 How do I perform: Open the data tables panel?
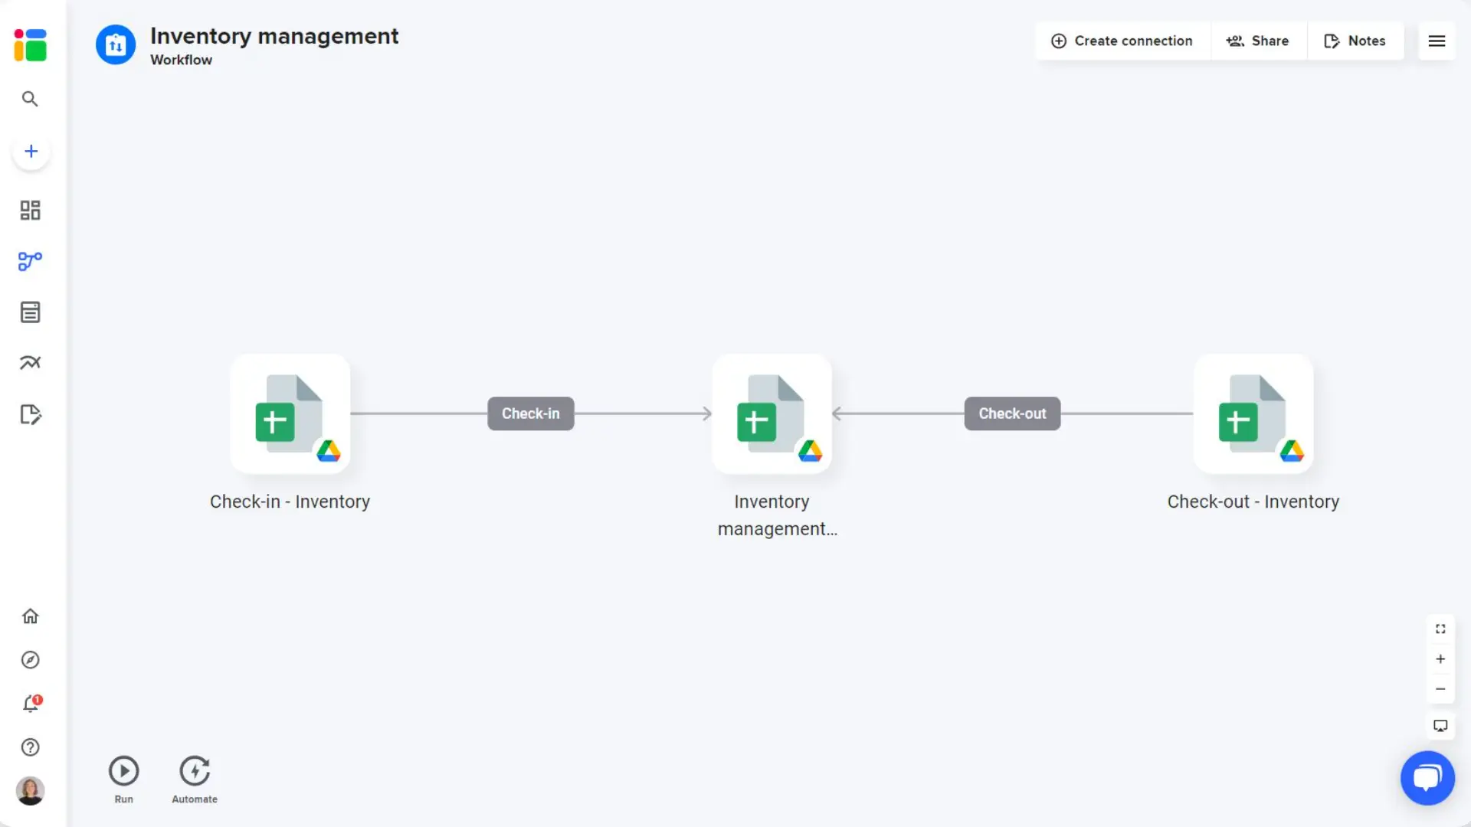[30, 312]
